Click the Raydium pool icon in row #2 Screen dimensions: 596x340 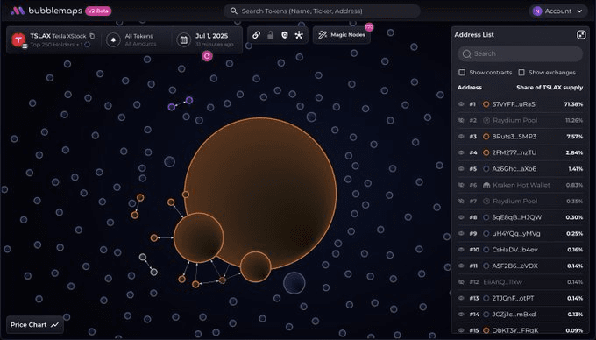click(486, 120)
